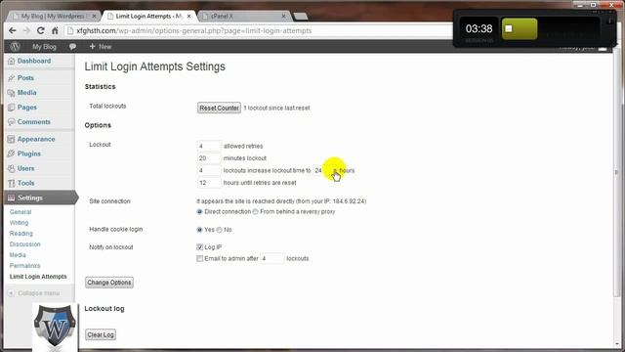The width and height of the screenshot is (625, 352).
Task: Click the hours until retries reset field
Action: [209, 183]
